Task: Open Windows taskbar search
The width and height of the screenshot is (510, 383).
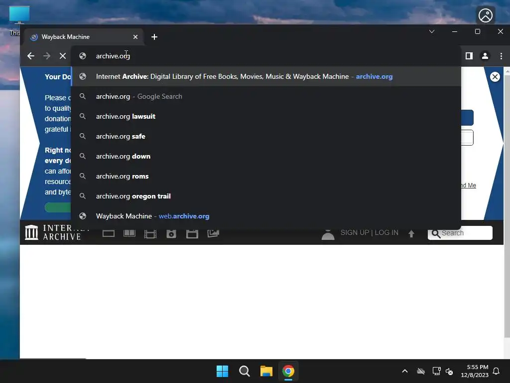Action: coord(244,371)
